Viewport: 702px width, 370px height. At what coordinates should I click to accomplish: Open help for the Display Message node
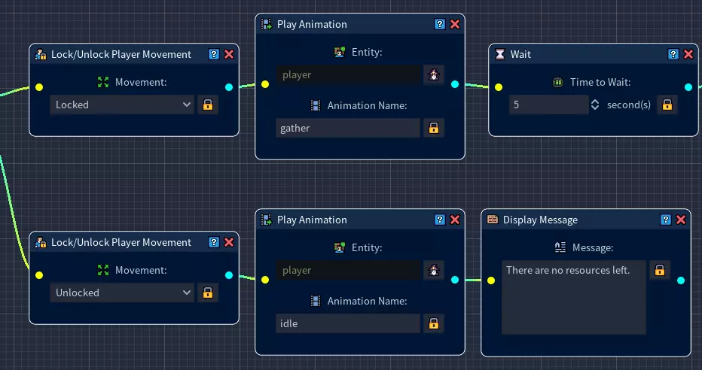666,220
